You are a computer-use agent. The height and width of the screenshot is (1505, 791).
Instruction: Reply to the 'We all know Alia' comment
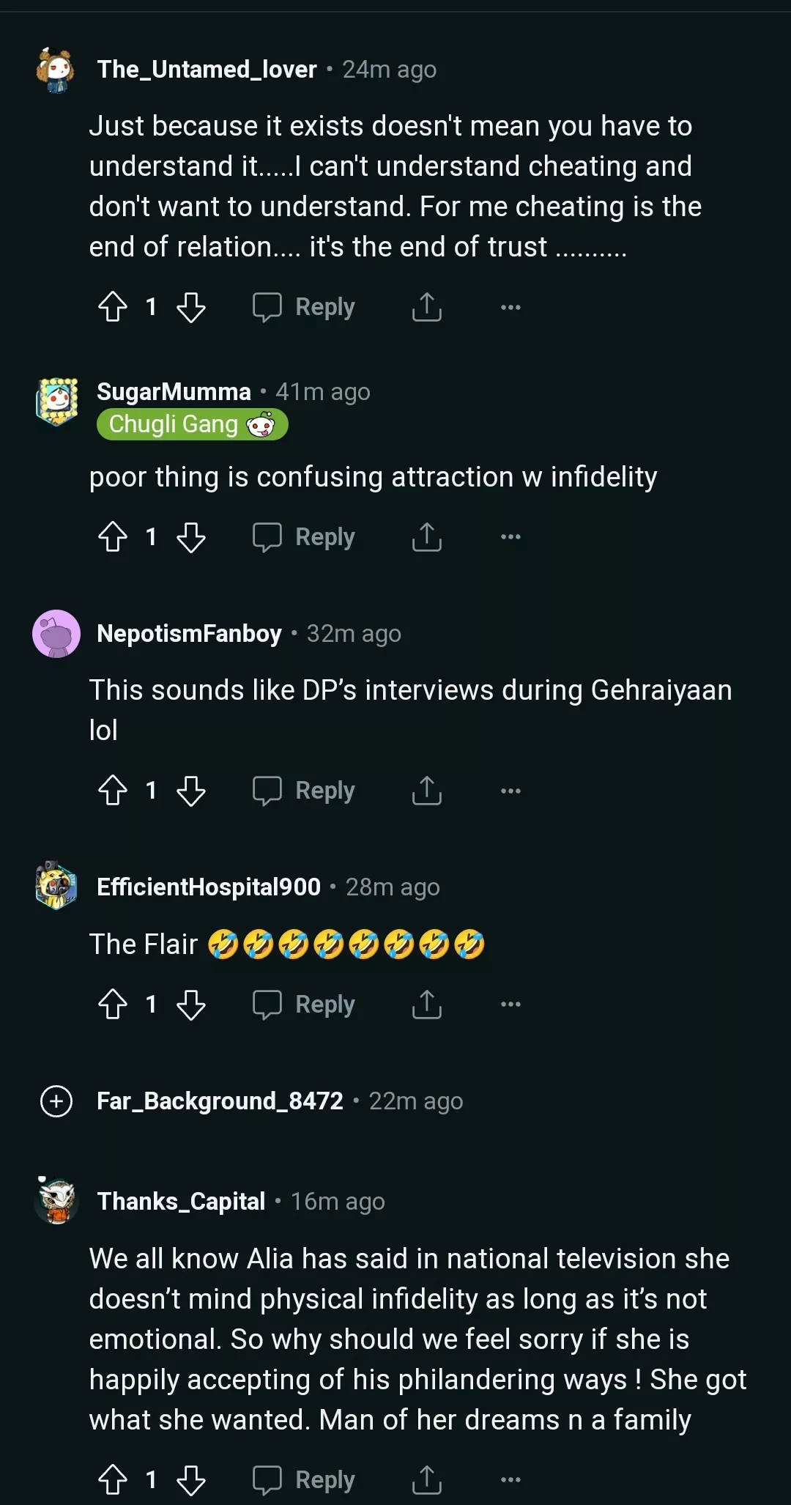point(303,1479)
